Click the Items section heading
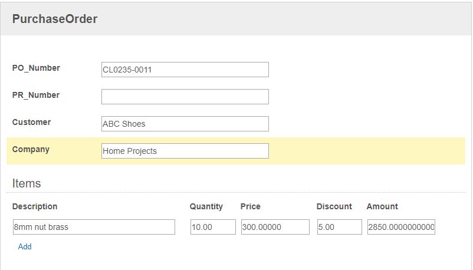Image resolution: width=473 pixels, height=270 pixels. 26,183
